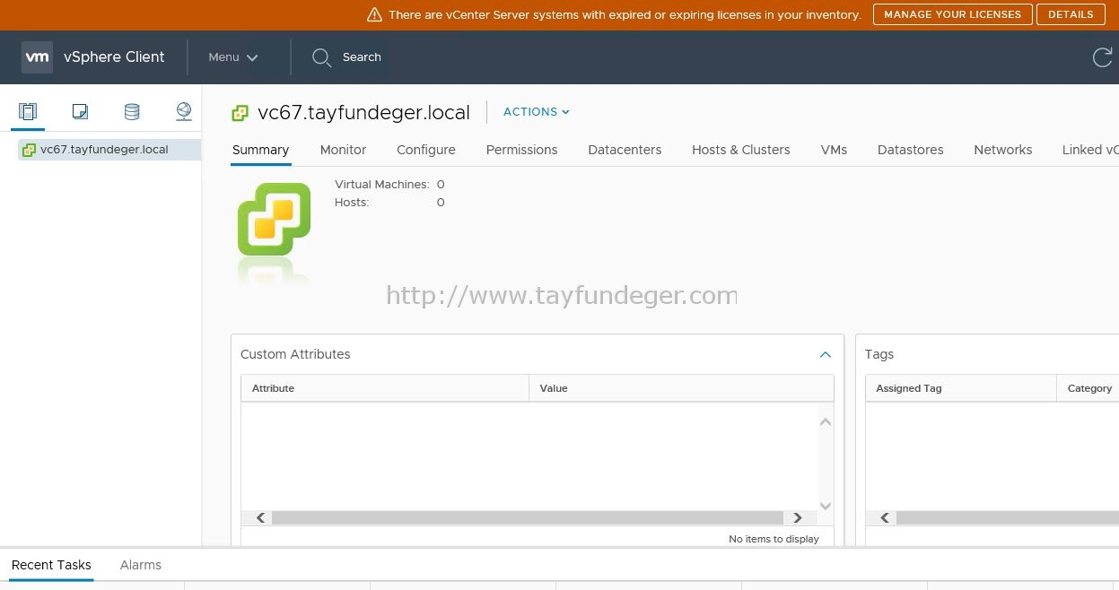The width and height of the screenshot is (1119, 590).
Task: Switch to the Configure tab
Action: pos(426,150)
